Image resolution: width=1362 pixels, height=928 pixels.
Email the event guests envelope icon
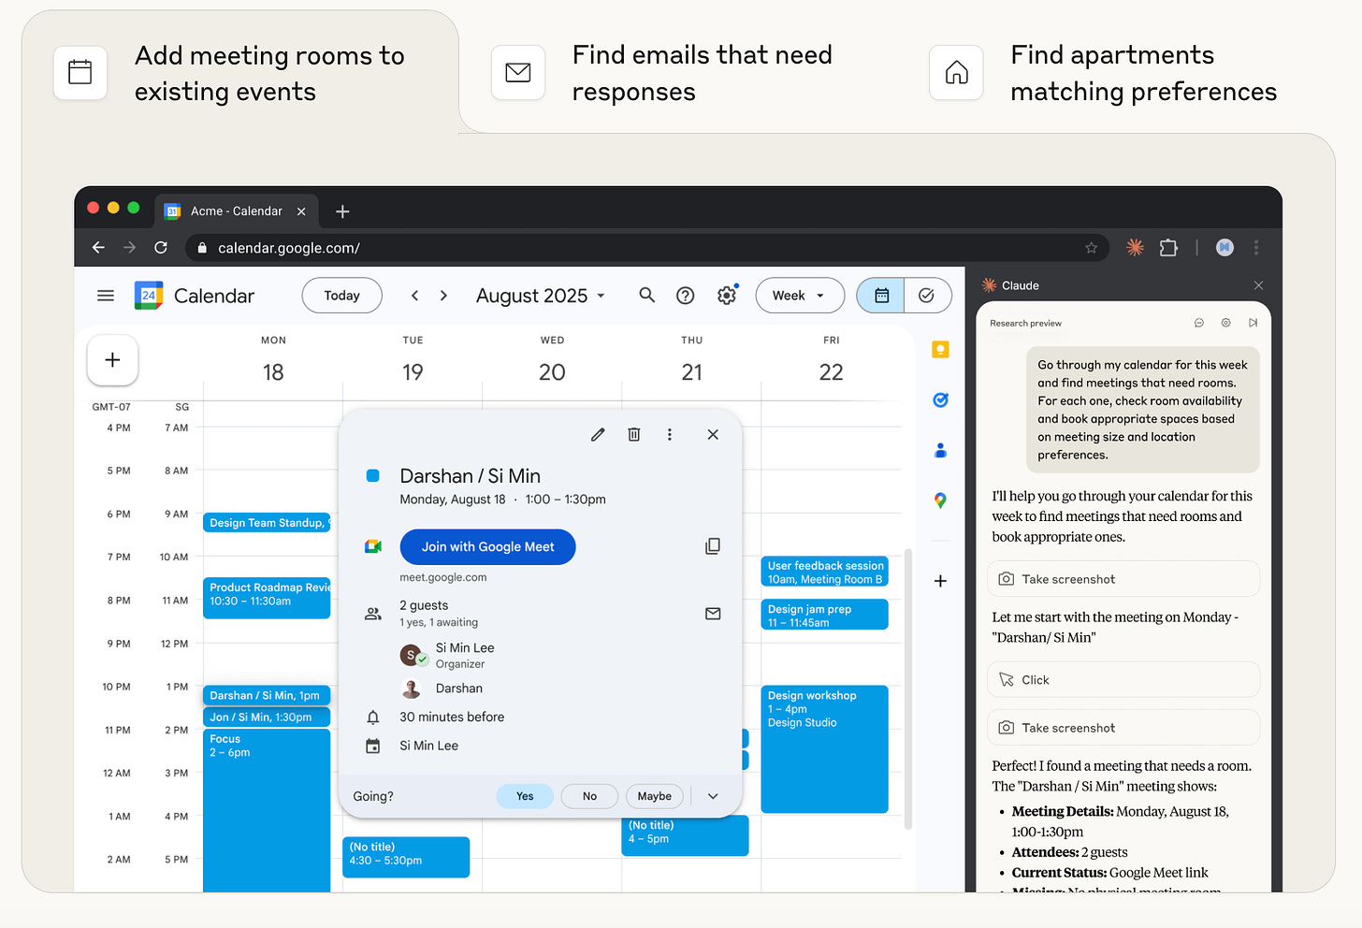pos(713,614)
